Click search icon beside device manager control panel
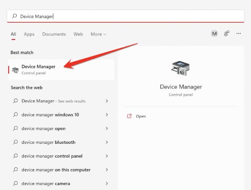 click(x=15, y=156)
